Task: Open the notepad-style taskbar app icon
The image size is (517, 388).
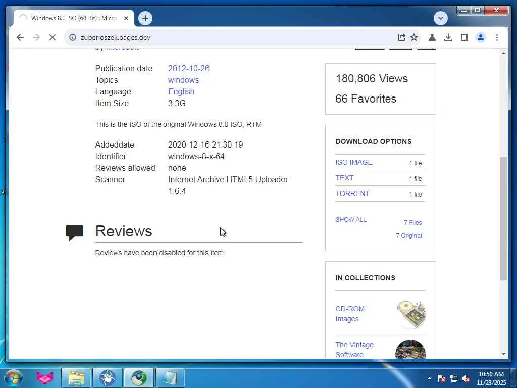Action: click(x=170, y=378)
